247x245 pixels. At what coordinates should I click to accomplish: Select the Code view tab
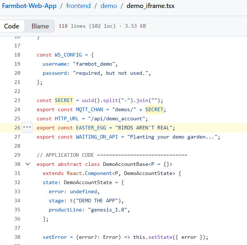click(12, 26)
